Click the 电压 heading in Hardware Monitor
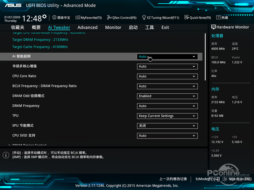Image resolution: width=254 pixels, height=190 pixels. point(215,129)
